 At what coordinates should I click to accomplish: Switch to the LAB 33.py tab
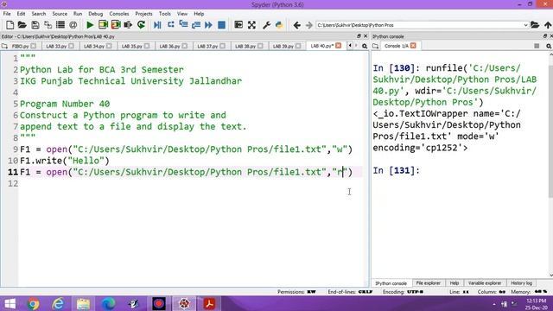pos(56,46)
